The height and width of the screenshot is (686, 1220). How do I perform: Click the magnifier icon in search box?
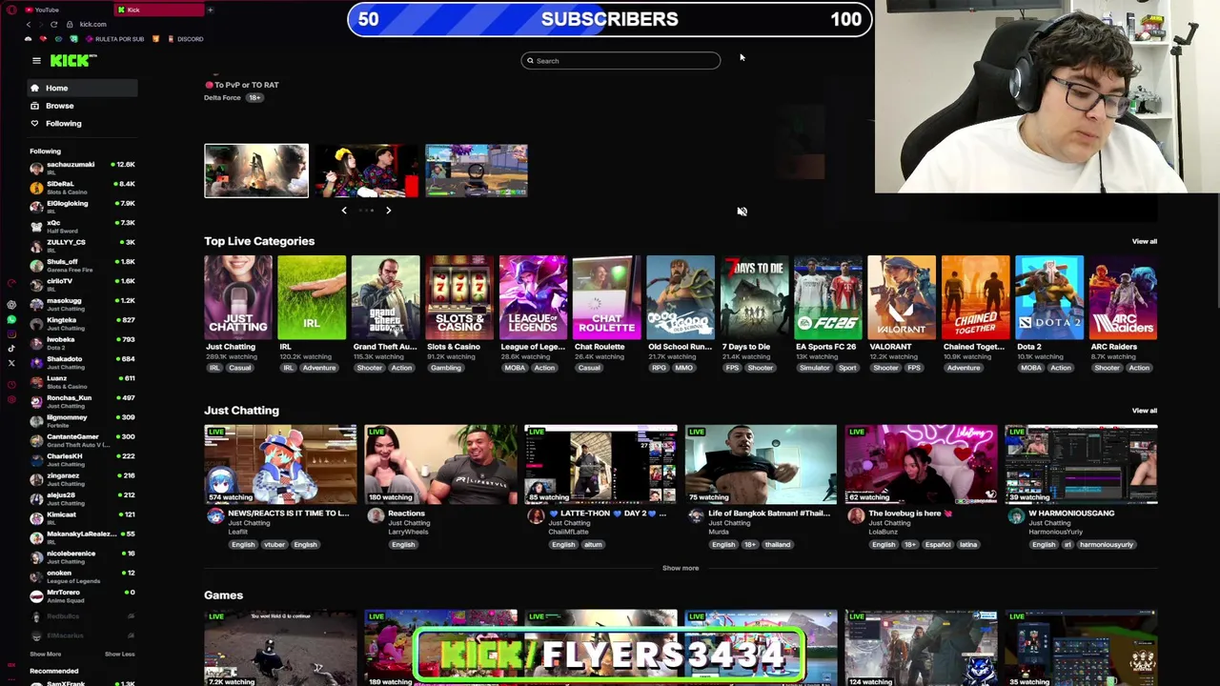[x=530, y=61]
